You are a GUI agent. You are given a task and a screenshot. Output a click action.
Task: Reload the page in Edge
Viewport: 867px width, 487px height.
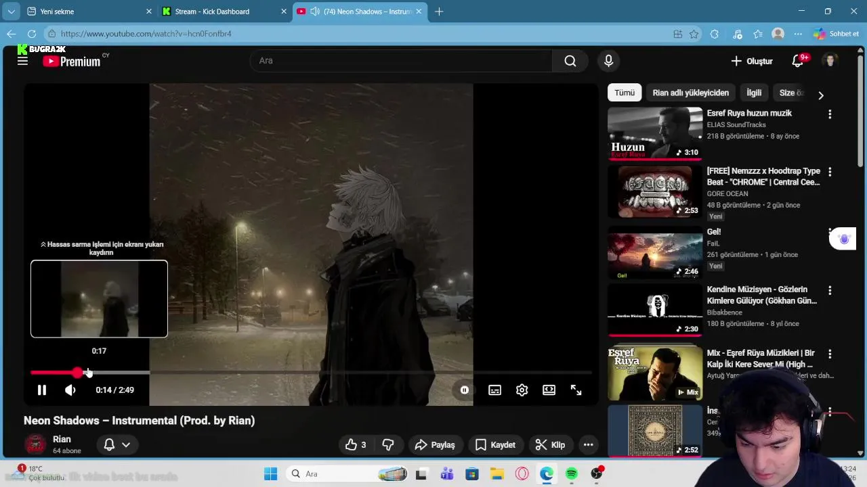(x=32, y=34)
